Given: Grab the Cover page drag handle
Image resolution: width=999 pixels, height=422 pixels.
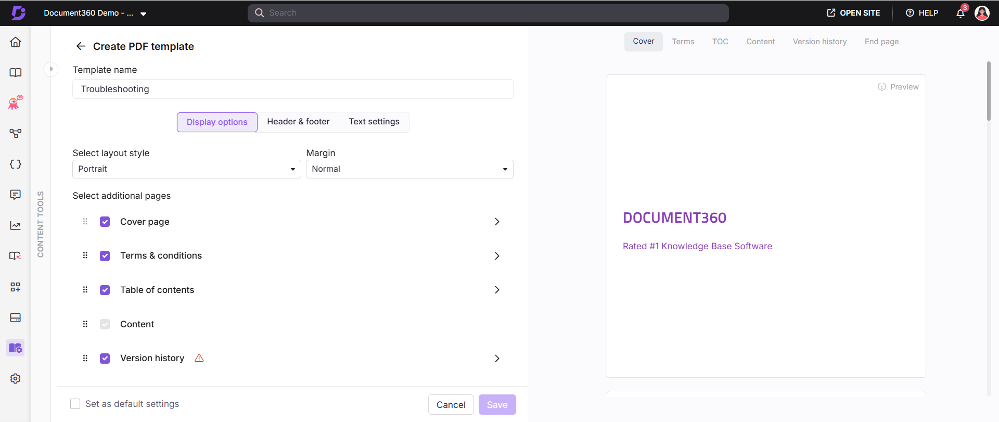Looking at the screenshot, I should 85,222.
